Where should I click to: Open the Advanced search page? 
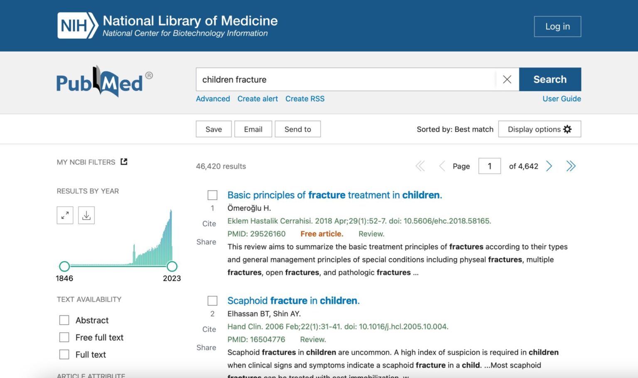[x=213, y=99]
